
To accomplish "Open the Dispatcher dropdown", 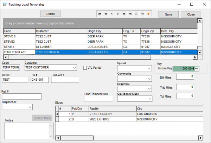I will (x=30, y=107).
